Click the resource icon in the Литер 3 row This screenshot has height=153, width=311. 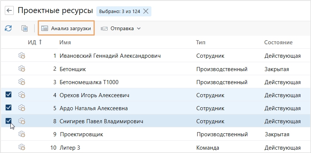tap(22, 147)
